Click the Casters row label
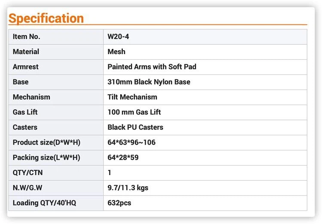Image resolution: width=322 pixels, height=224 pixels. click(25, 127)
